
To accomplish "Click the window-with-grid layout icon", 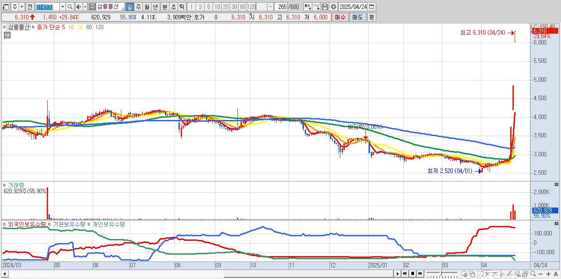I will tap(464, 274).
